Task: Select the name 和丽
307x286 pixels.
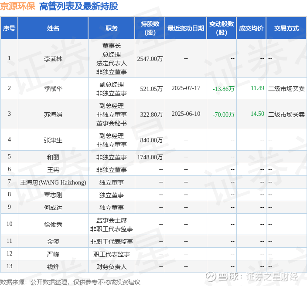Action: point(53,157)
